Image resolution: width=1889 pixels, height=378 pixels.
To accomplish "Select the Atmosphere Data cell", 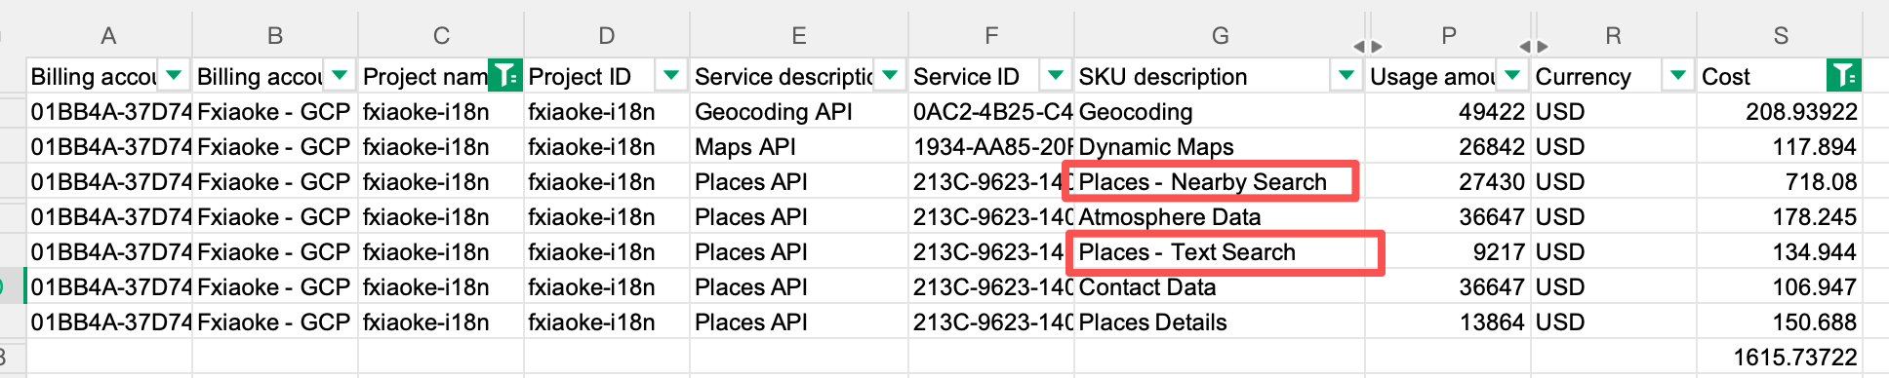I will pos(1220,216).
